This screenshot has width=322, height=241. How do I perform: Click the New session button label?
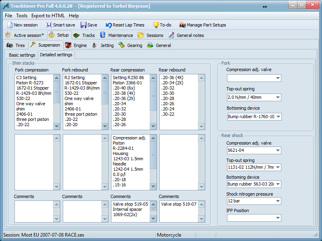point(26,25)
